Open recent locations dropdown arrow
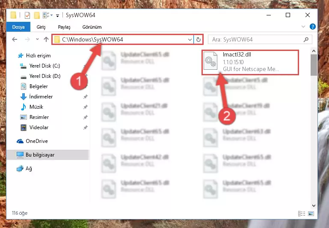The height and width of the screenshot is (228, 329). [x=37, y=39]
